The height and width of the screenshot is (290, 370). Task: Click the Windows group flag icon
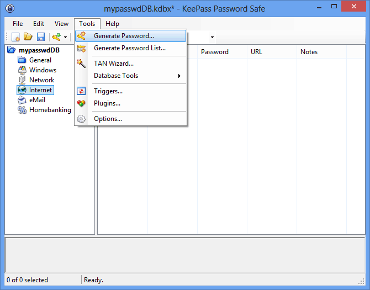point(22,70)
